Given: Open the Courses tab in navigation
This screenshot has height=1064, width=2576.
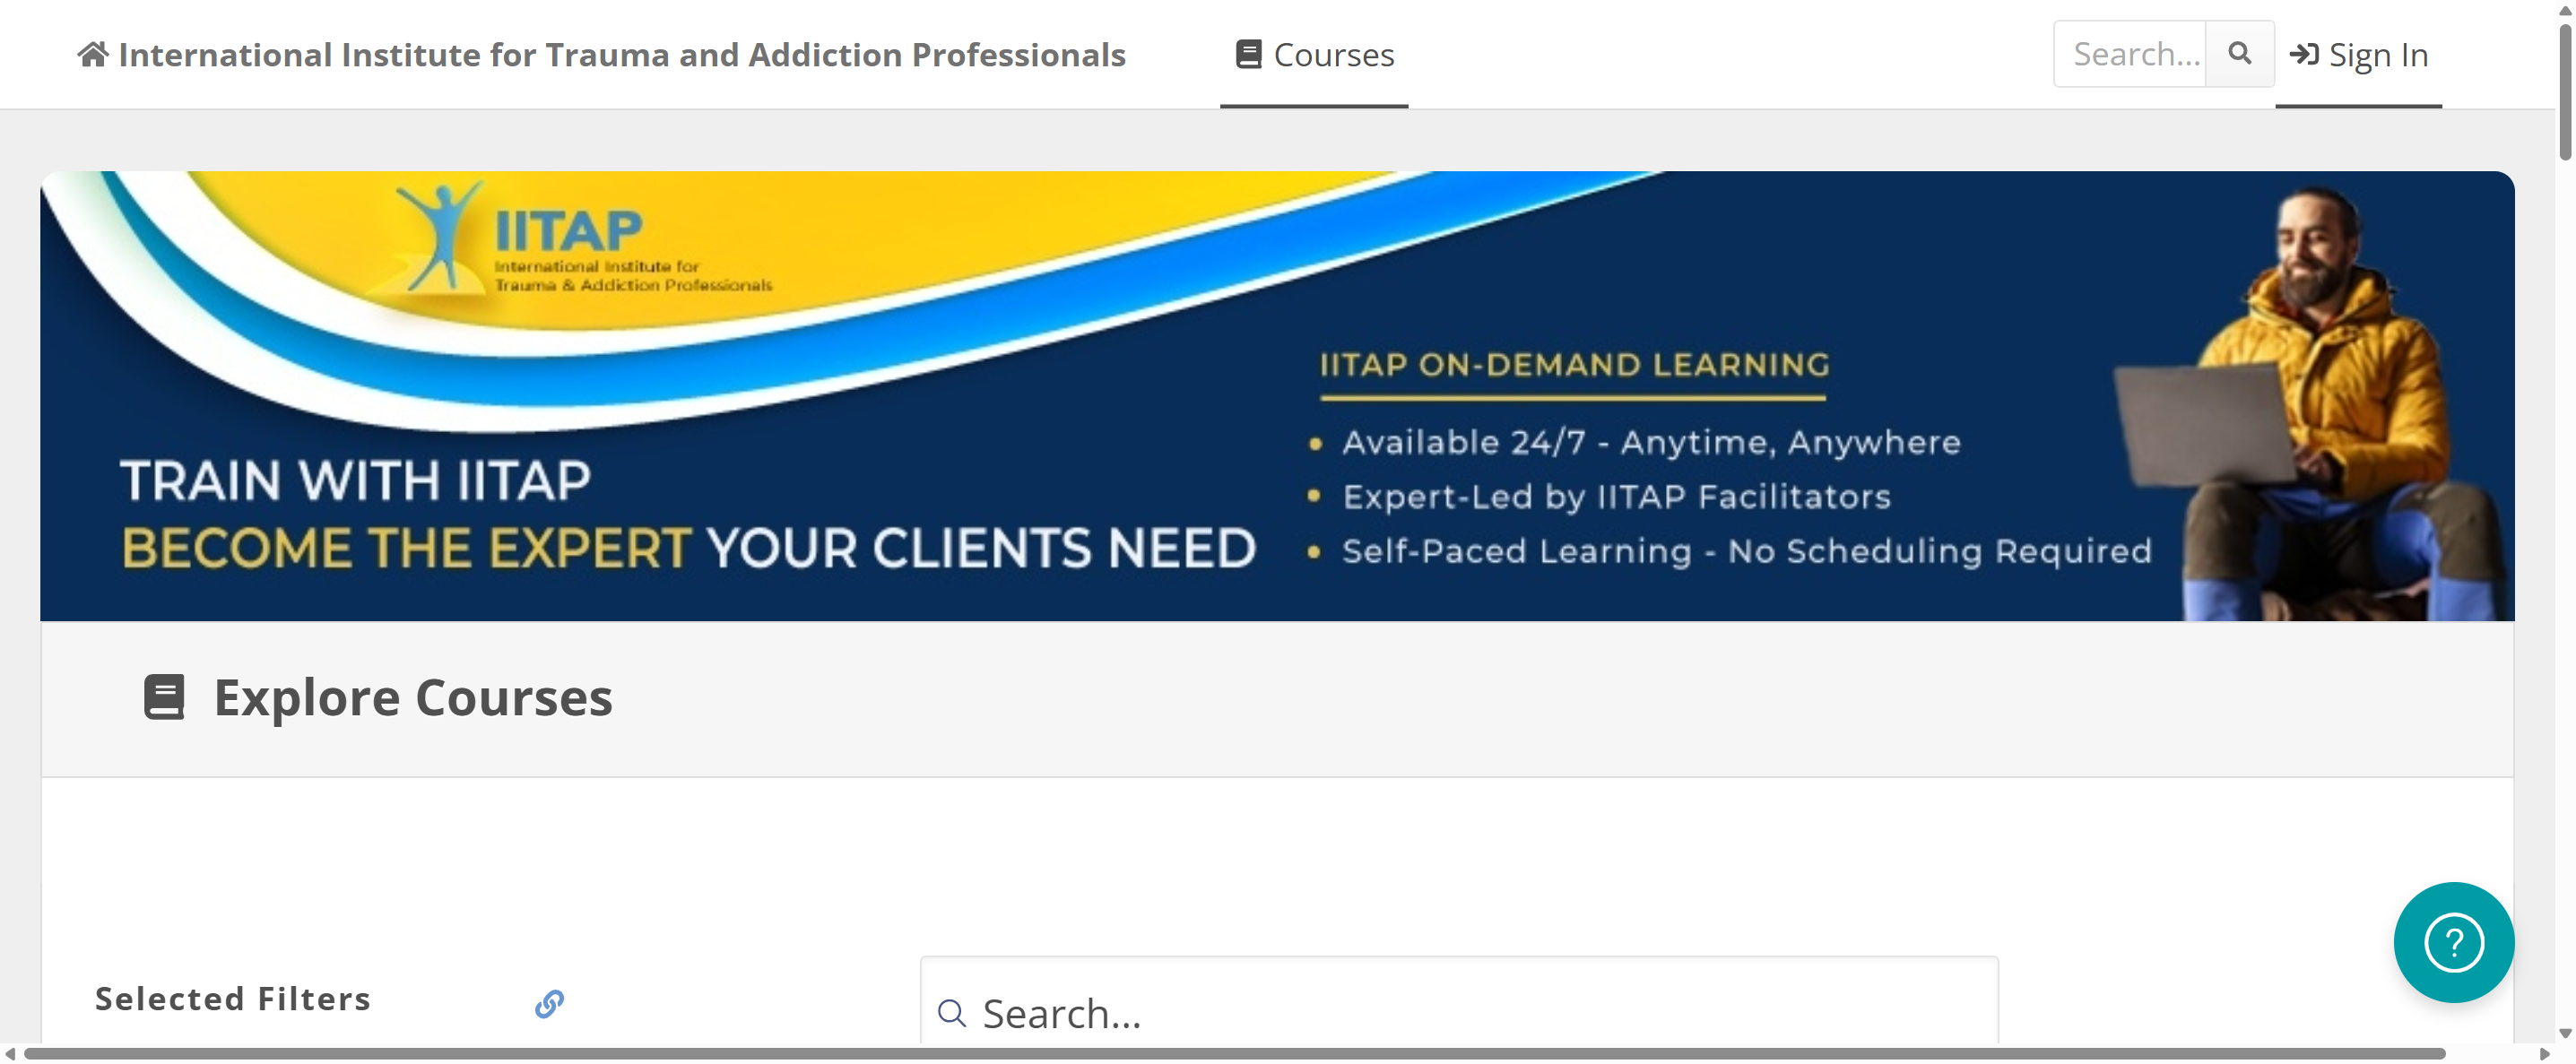Looking at the screenshot, I should (1314, 54).
